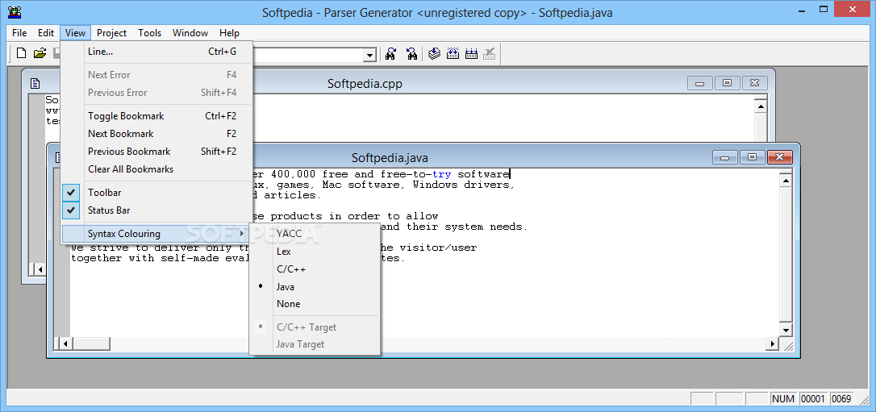Click the Build toolbar icon
This screenshot has width=876, height=412.
(453, 53)
